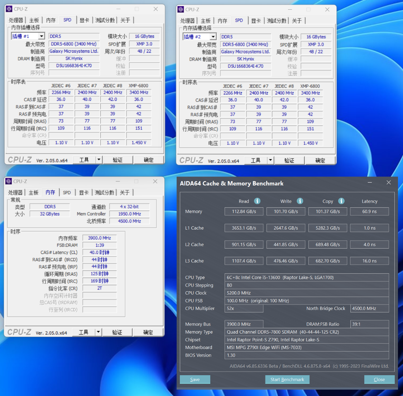Viewport: 403px width, 396px height.
Task: Confirm with 确定 in the 内存 timings window
Action: click(x=148, y=332)
